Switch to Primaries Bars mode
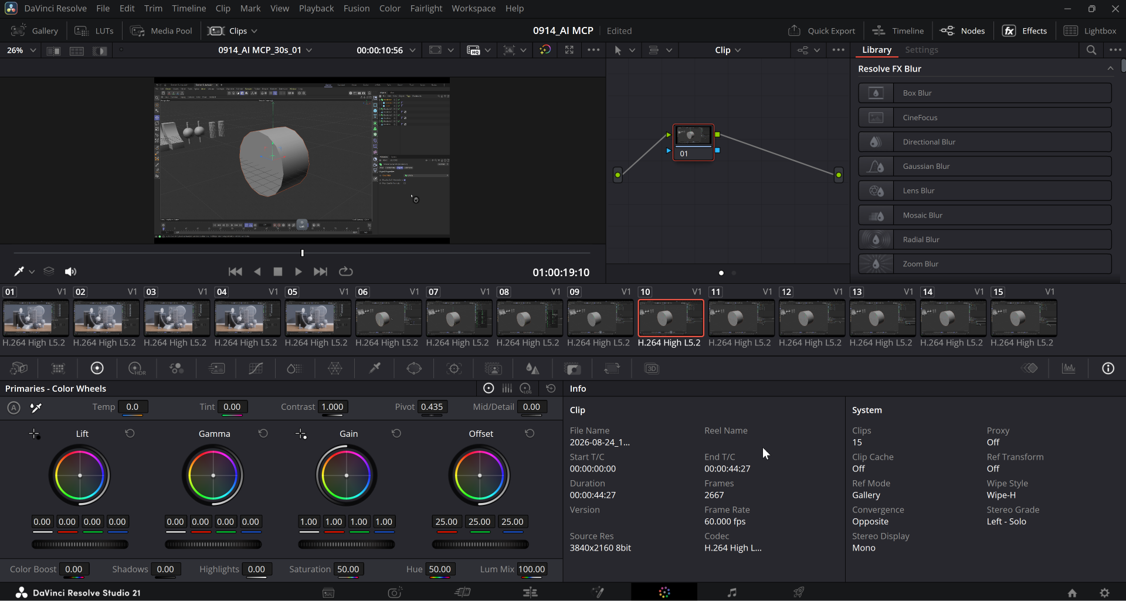 (507, 388)
